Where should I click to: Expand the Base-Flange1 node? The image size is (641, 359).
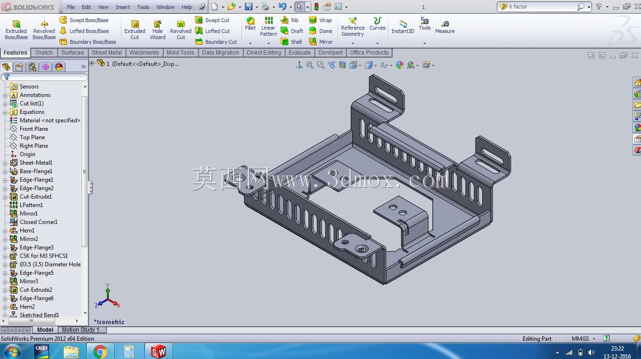[5, 171]
